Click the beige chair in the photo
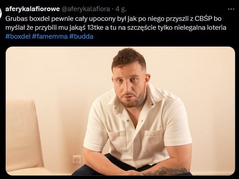 [24, 137]
